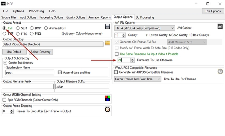Click the Subdirectory Name text field
The width and height of the screenshot is (225, 136).
coord(30,73)
